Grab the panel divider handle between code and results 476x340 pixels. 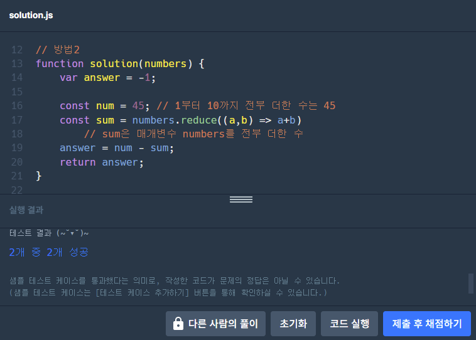(241, 199)
